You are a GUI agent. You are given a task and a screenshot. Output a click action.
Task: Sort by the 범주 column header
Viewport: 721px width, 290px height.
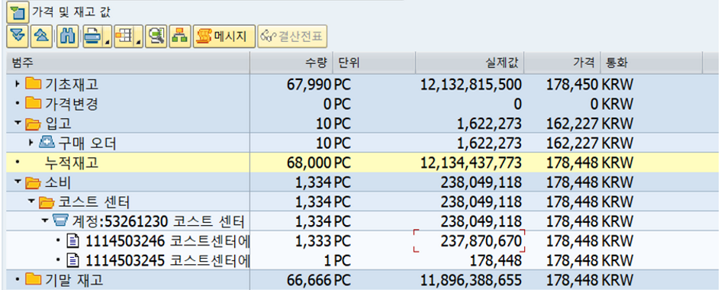[x=128, y=63]
